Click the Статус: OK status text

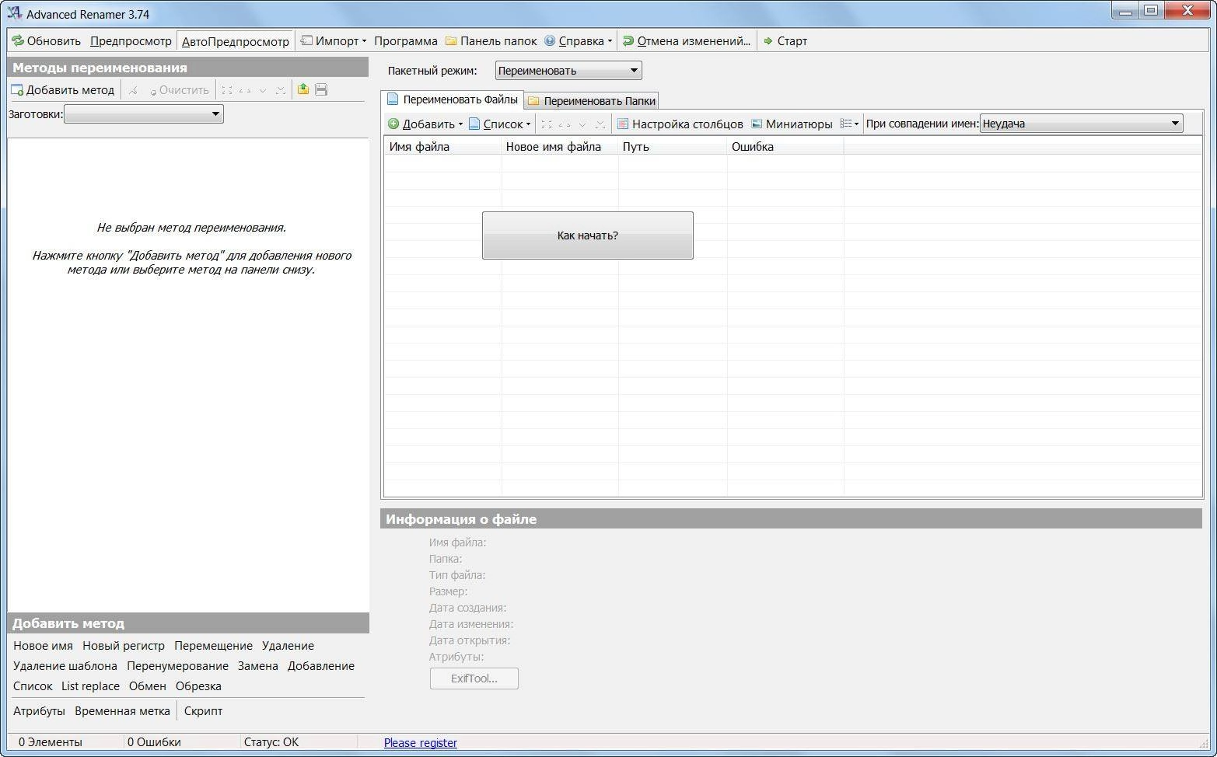pos(271,742)
